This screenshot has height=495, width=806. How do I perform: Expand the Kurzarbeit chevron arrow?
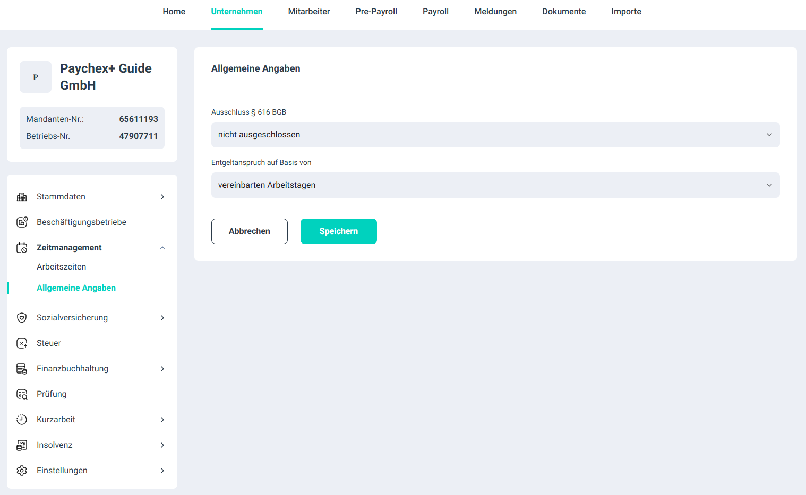pos(162,420)
